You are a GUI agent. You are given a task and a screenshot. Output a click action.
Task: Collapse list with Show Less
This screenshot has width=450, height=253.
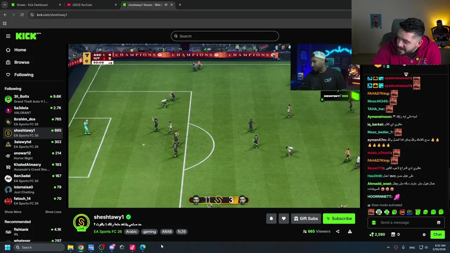[53, 212]
